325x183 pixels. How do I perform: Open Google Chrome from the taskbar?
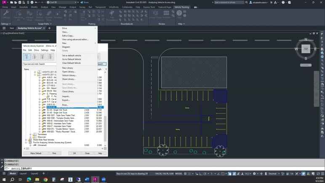click(45, 180)
